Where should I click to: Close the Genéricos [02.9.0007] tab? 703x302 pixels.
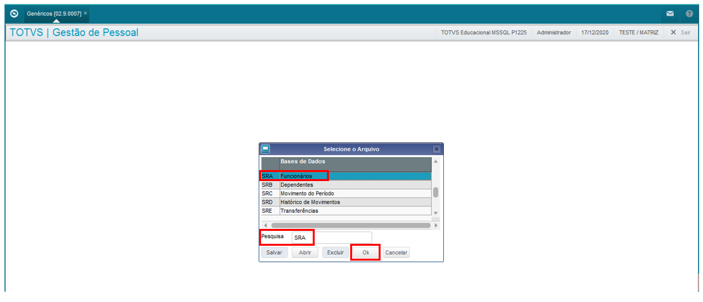[86, 14]
